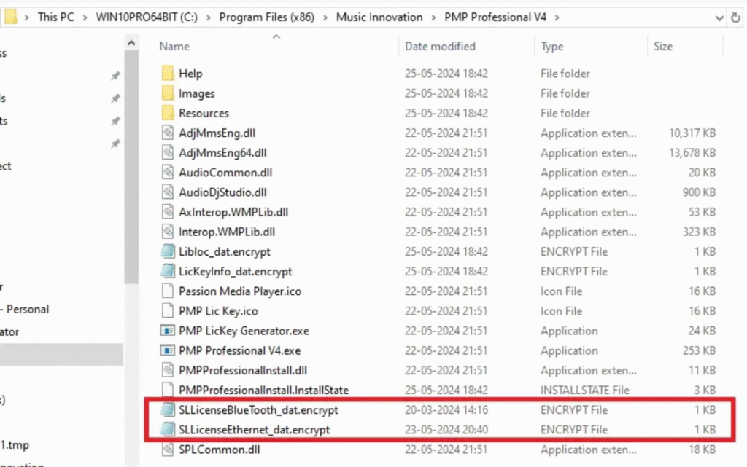Click the refresh button in address bar

pos(735,17)
